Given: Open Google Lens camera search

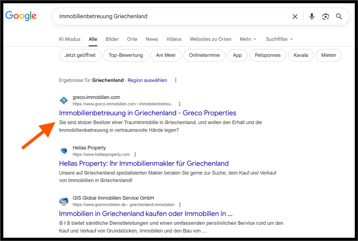Looking at the screenshot, I should click(326, 16).
